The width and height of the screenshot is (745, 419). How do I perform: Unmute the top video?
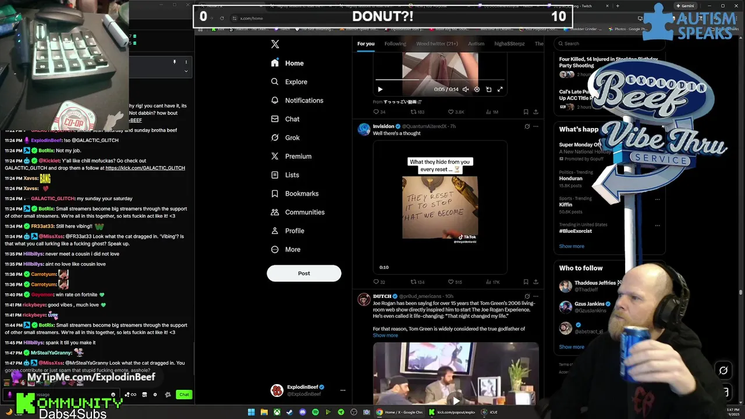(x=466, y=89)
